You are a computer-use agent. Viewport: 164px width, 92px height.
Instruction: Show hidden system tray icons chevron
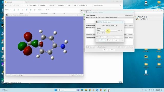[140, 90]
